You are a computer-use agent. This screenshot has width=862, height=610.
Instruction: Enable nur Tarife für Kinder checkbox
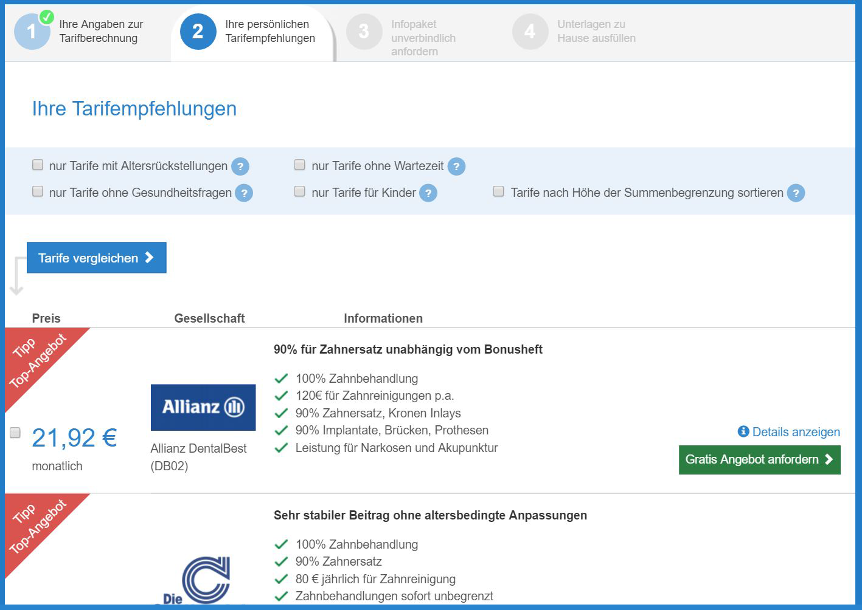pos(299,191)
